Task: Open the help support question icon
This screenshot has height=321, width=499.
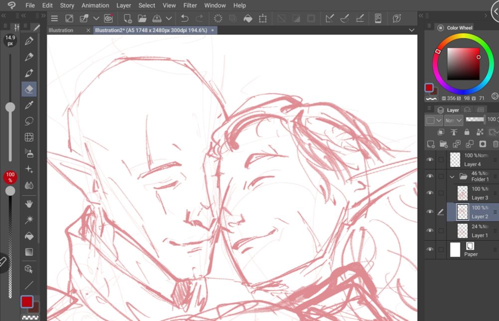Action: 397,18
